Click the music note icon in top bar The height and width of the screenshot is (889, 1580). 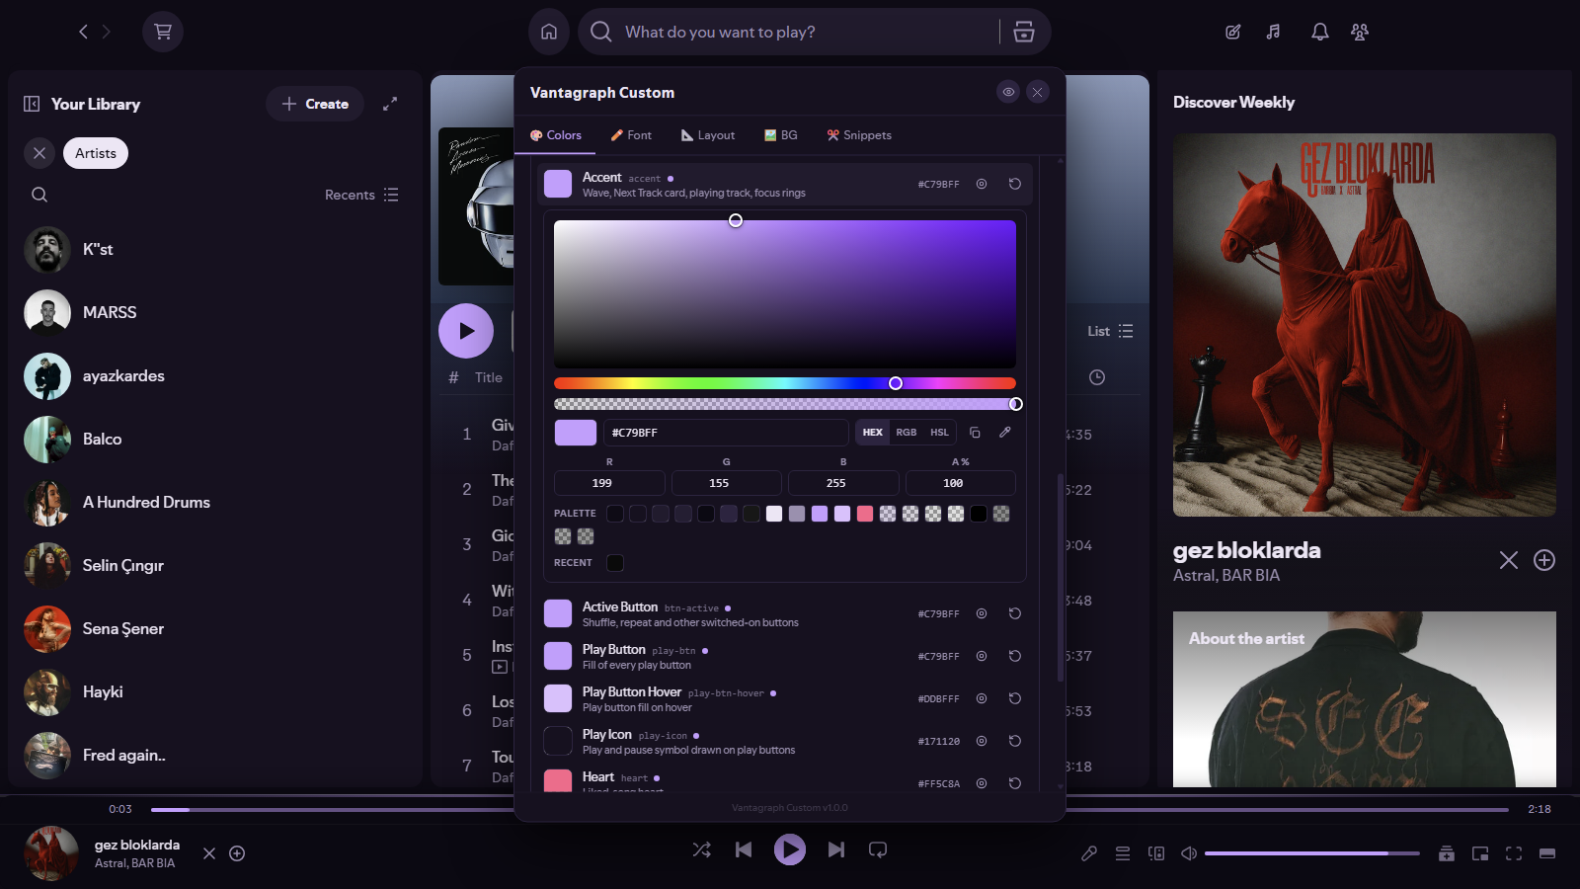pos(1274,32)
